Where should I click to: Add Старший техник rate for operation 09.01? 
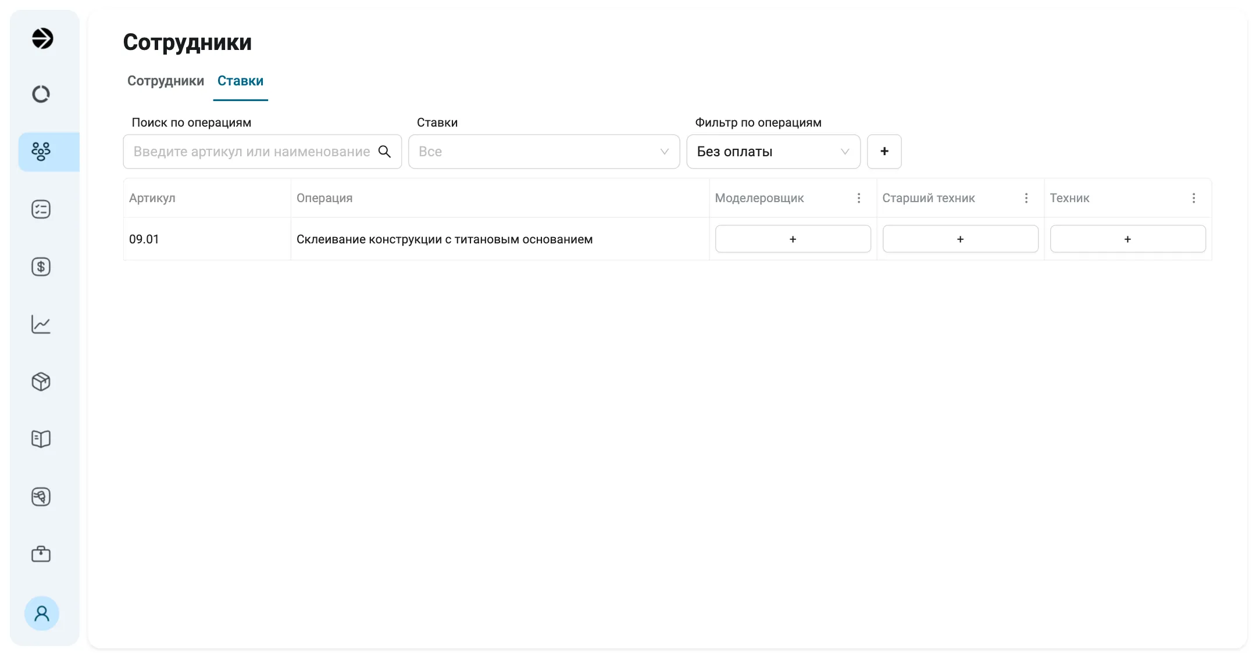tap(961, 239)
